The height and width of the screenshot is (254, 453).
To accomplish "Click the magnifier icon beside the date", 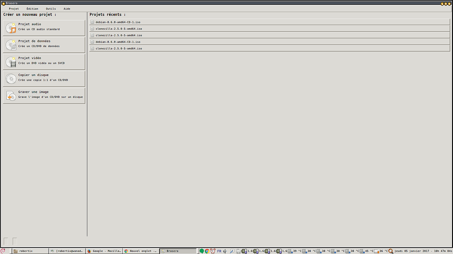I will (391, 251).
